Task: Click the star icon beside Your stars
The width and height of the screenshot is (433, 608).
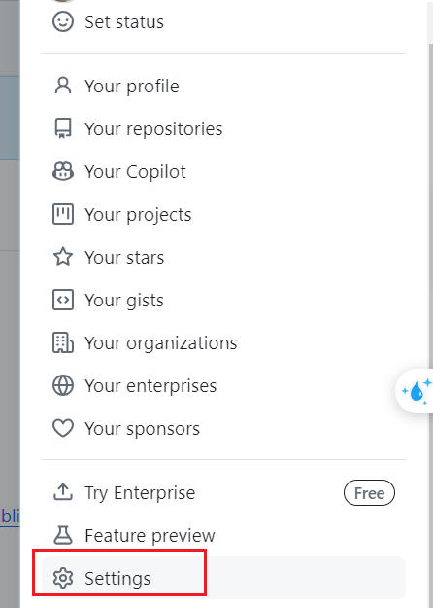Action: (63, 257)
